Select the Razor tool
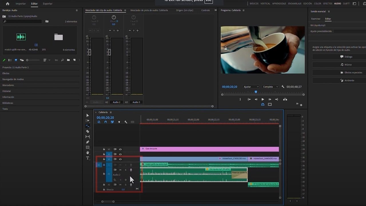 click(x=87, y=131)
